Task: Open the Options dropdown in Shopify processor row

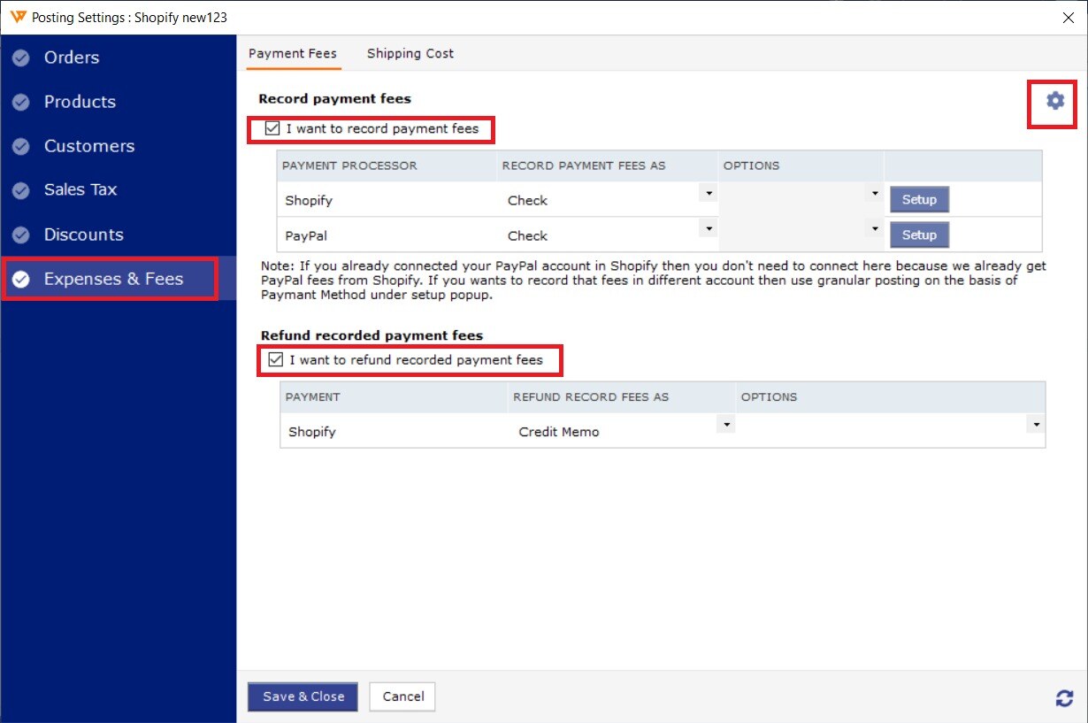Action: click(875, 193)
